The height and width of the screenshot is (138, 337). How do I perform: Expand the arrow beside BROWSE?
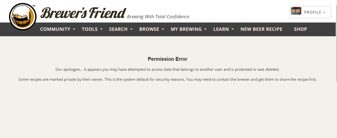pos(163,29)
